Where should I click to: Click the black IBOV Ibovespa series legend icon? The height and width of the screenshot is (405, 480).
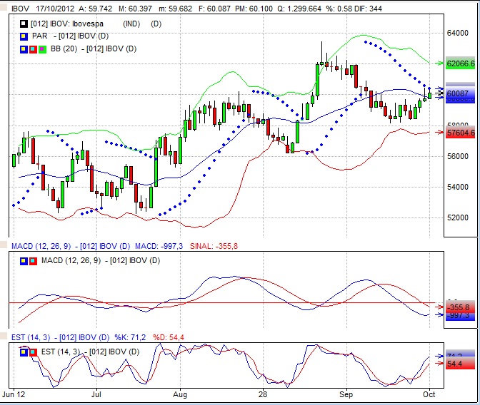tap(24, 24)
